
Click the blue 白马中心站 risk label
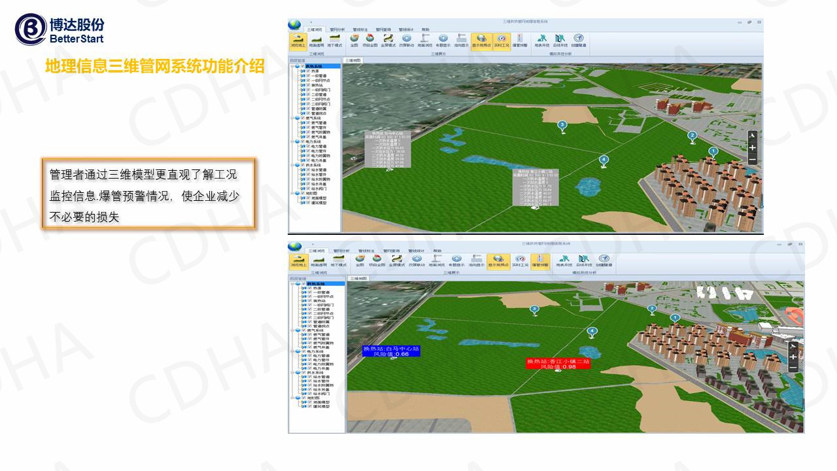pyautogui.click(x=391, y=351)
